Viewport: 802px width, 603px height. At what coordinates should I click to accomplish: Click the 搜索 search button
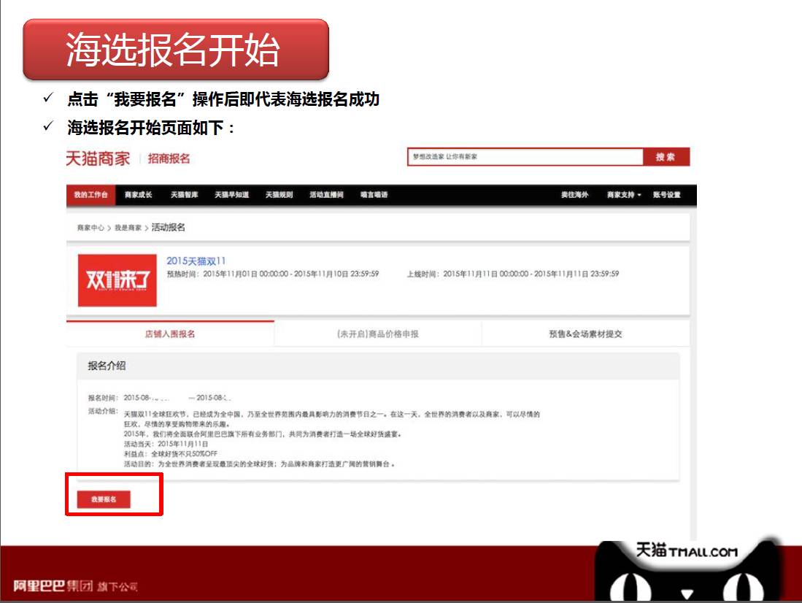[x=666, y=157]
